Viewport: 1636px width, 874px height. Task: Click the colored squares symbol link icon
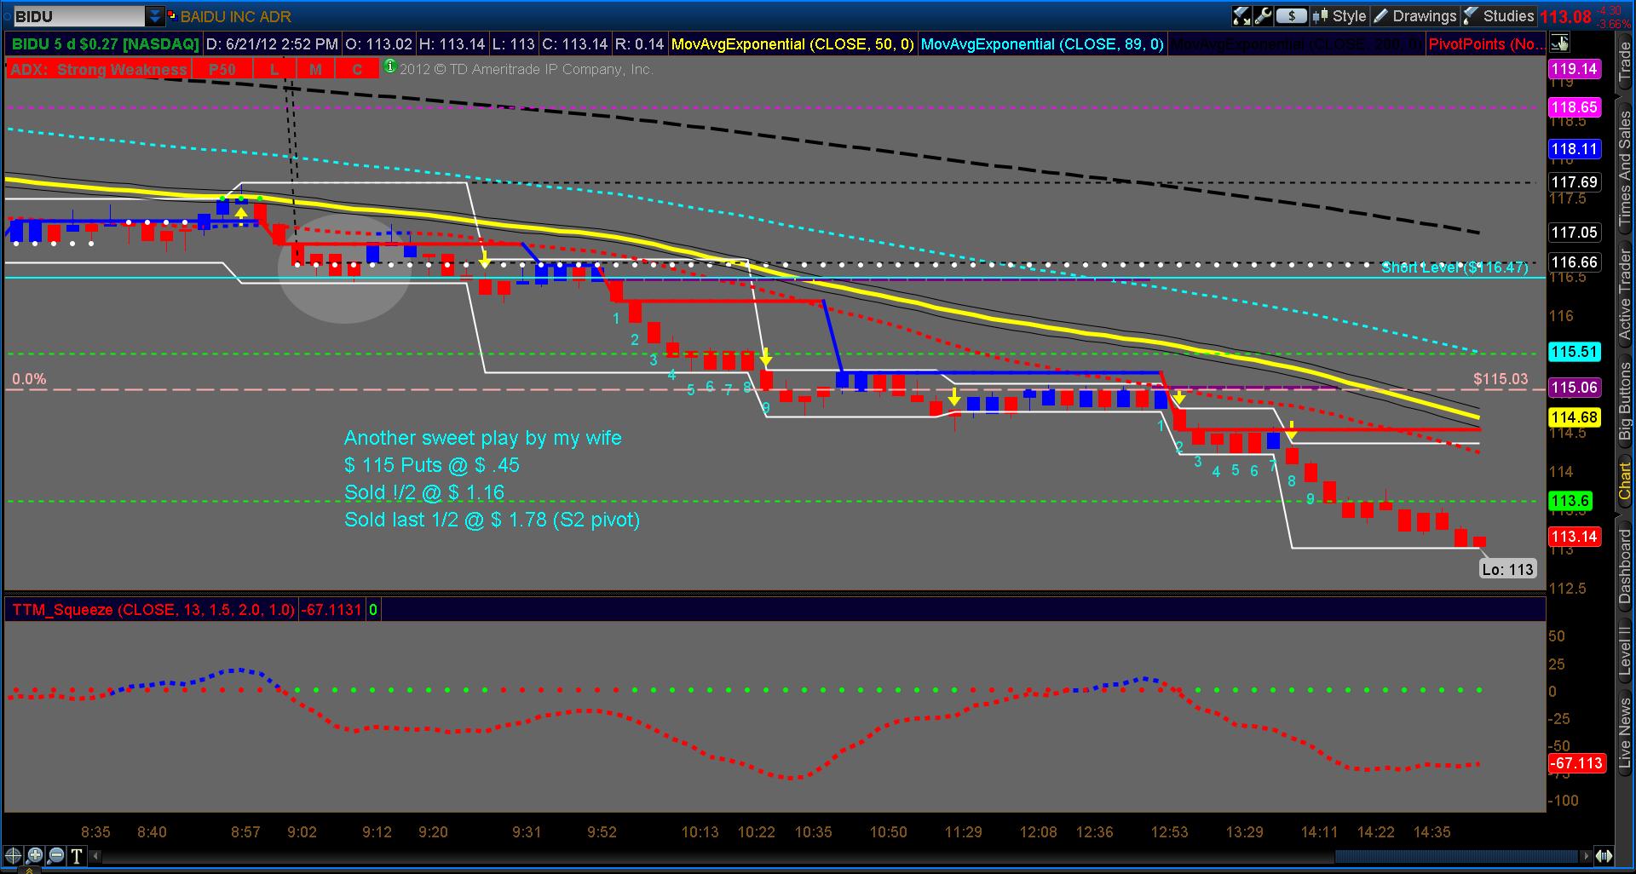[x=171, y=15]
